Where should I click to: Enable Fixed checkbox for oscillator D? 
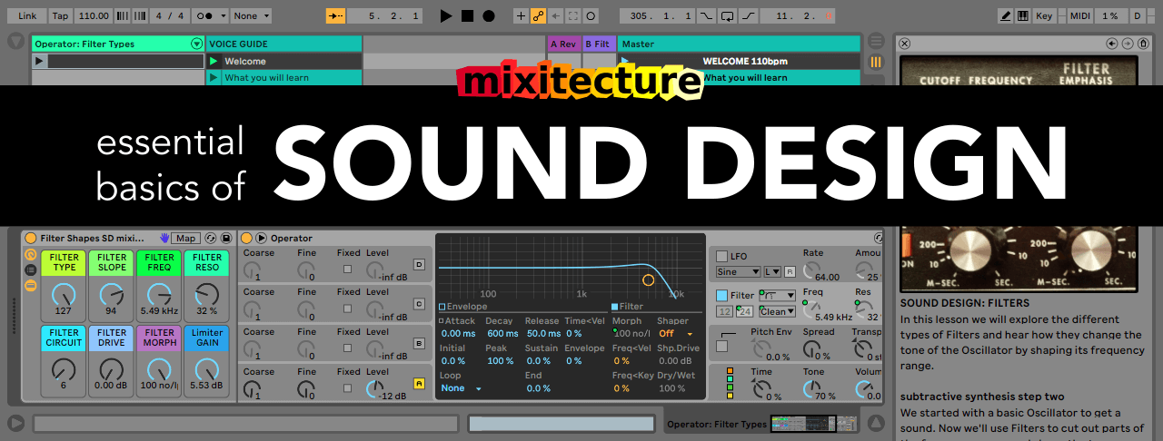click(346, 269)
